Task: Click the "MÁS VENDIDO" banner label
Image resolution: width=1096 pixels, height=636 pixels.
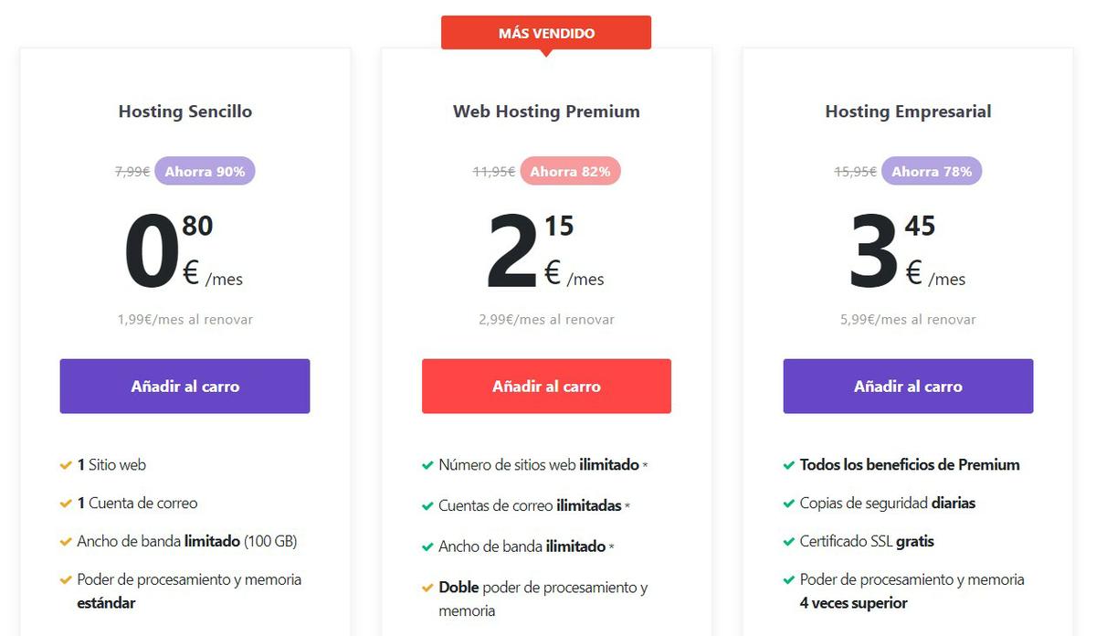Action: tap(546, 33)
